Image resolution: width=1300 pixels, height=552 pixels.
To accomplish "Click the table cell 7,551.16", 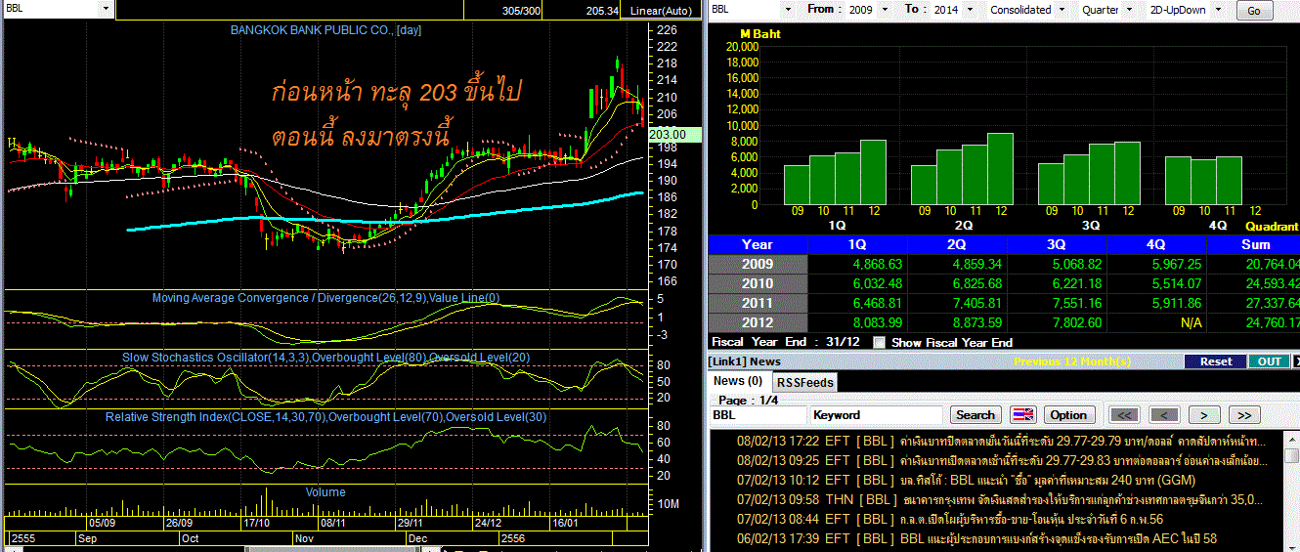I will coord(1057,303).
